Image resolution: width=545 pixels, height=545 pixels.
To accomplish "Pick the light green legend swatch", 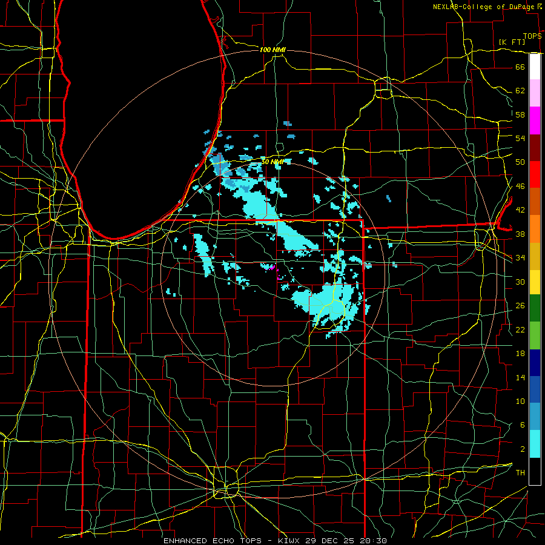I will coord(535,335).
